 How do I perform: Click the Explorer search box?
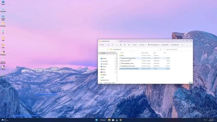[x=177, y=49]
